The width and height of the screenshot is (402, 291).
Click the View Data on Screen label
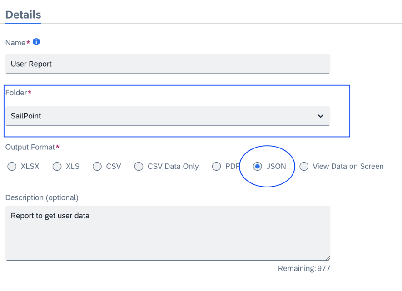point(348,166)
